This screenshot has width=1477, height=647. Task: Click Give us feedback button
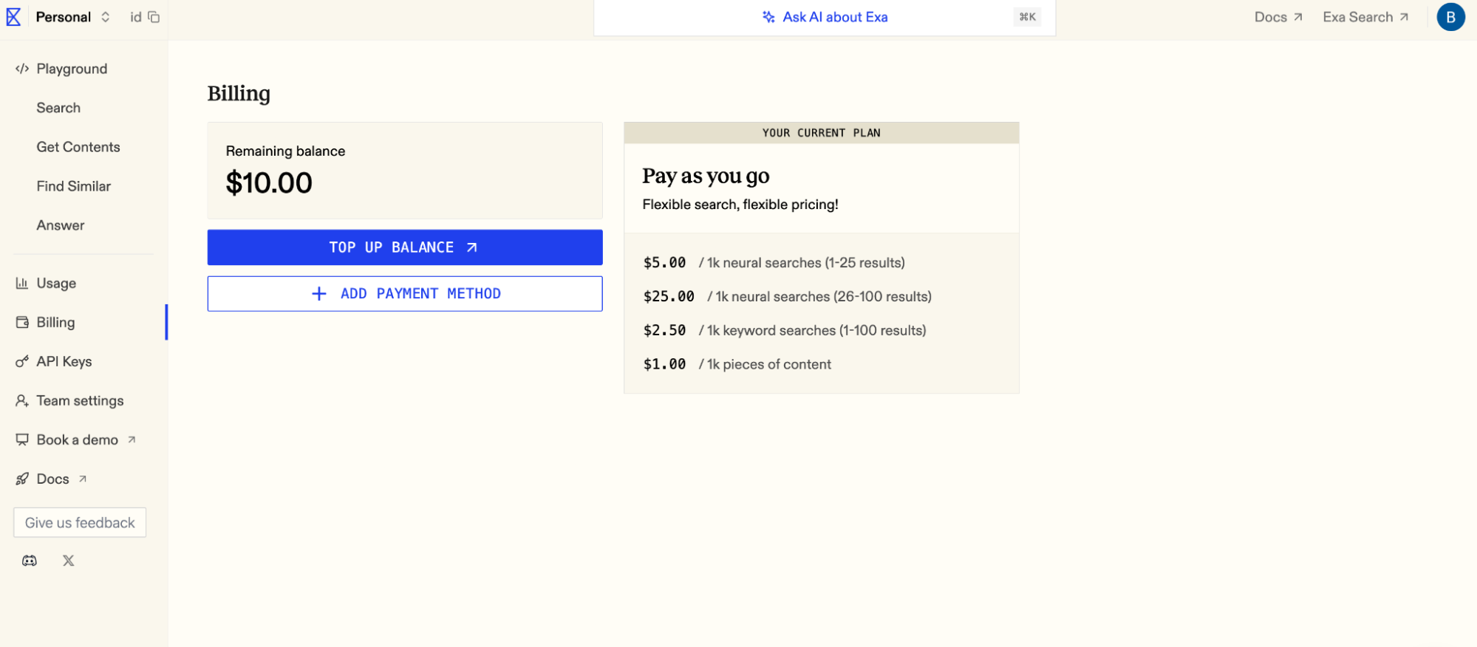80,522
